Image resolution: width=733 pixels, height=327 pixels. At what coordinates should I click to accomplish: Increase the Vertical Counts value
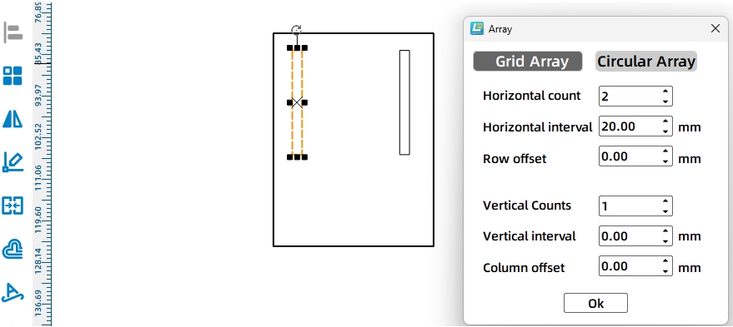click(x=665, y=201)
